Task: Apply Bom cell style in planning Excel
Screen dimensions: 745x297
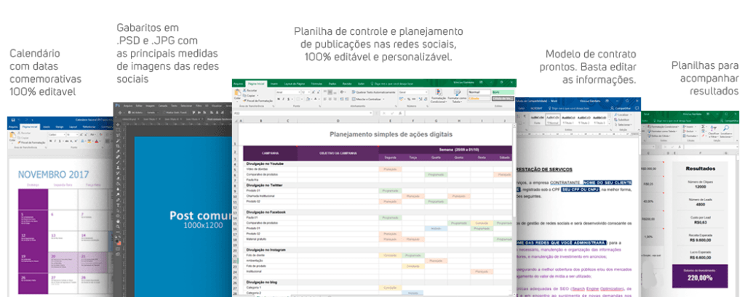Action: pyautogui.click(x=503, y=92)
